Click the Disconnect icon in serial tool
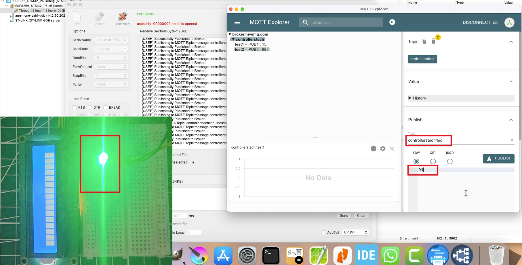The height and width of the screenshot is (265, 522). [x=123, y=17]
